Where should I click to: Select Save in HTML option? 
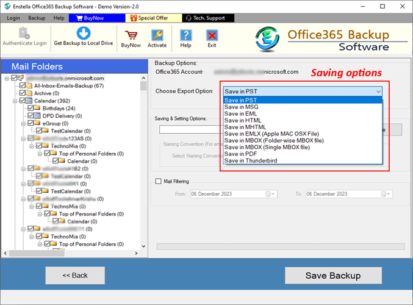[303, 120]
